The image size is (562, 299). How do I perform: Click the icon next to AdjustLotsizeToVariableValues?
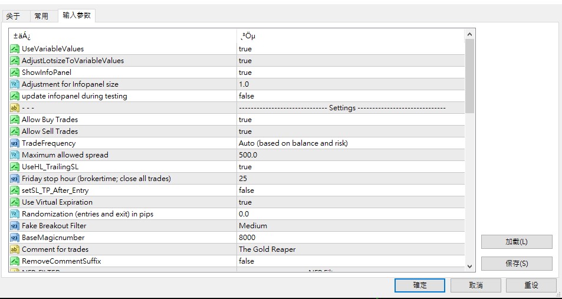pyautogui.click(x=15, y=61)
